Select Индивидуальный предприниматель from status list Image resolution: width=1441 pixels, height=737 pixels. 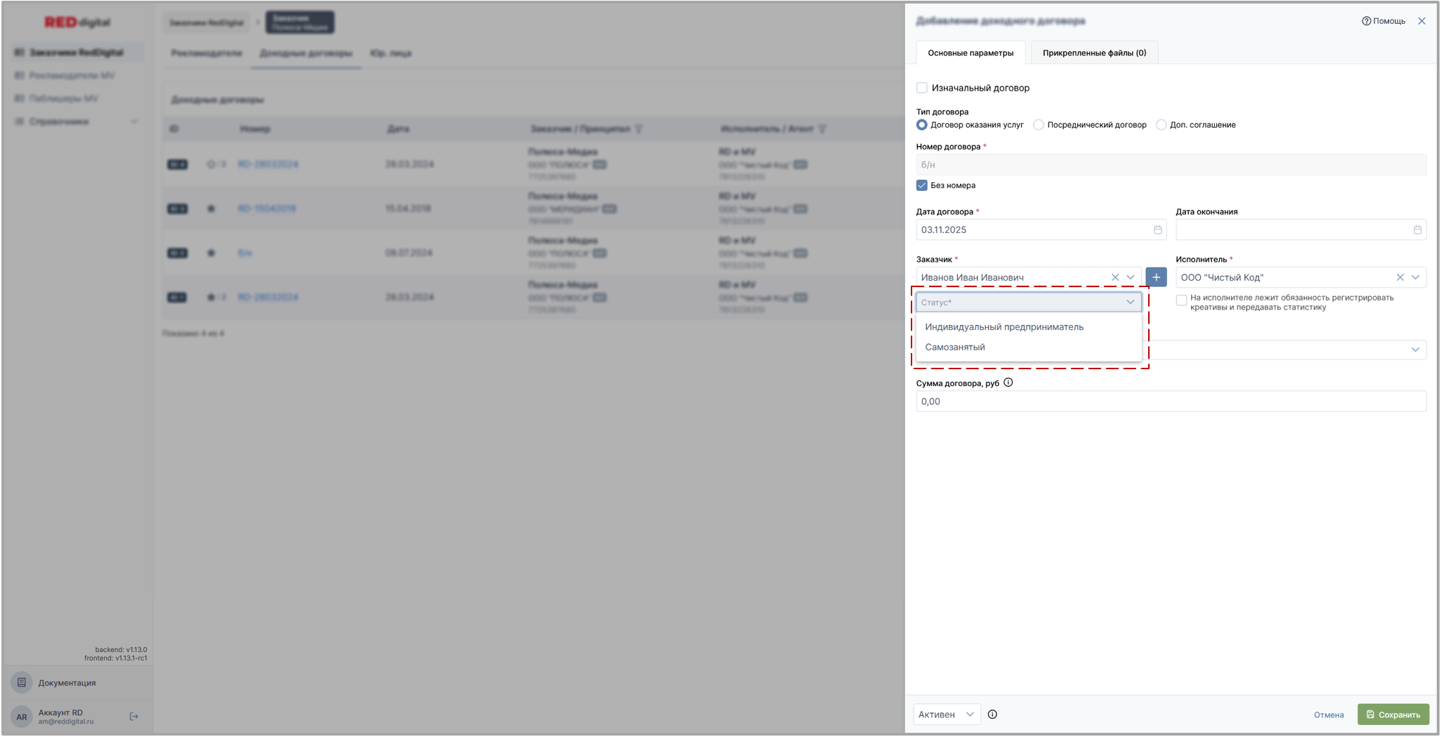pos(1004,327)
